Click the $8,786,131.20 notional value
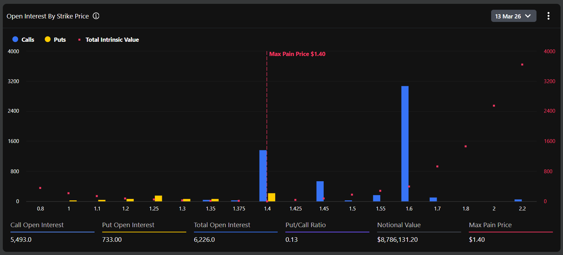Screen dimensions: 563x255 [x=397, y=240]
